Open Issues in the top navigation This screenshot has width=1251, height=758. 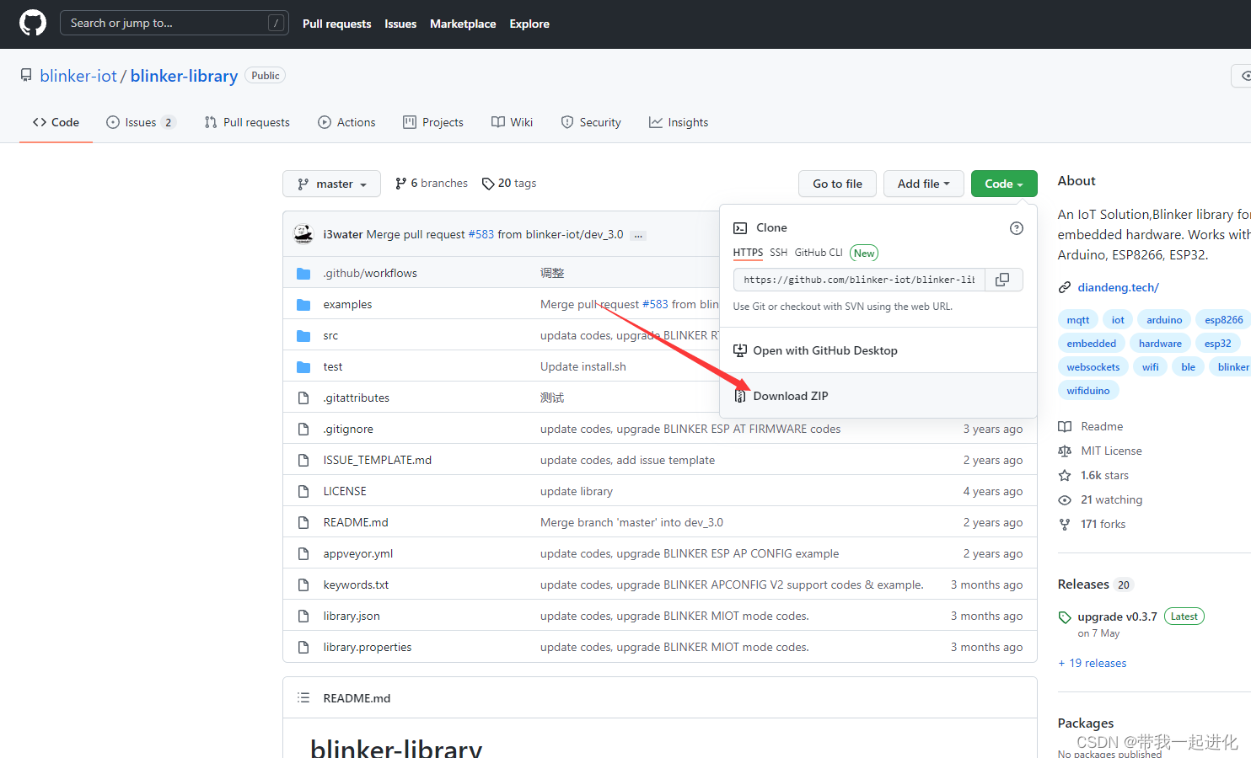click(x=400, y=24)
